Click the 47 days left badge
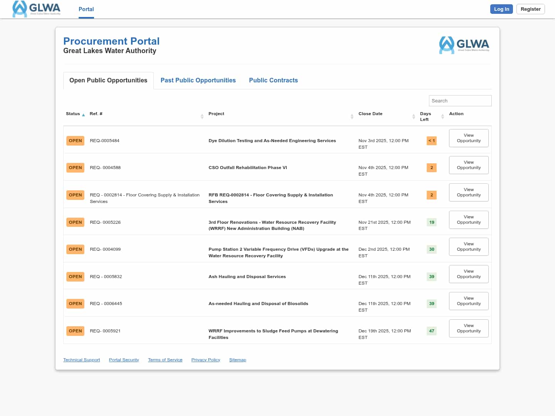Viewport: 555px width, 416px height. [x=431, y=331]
